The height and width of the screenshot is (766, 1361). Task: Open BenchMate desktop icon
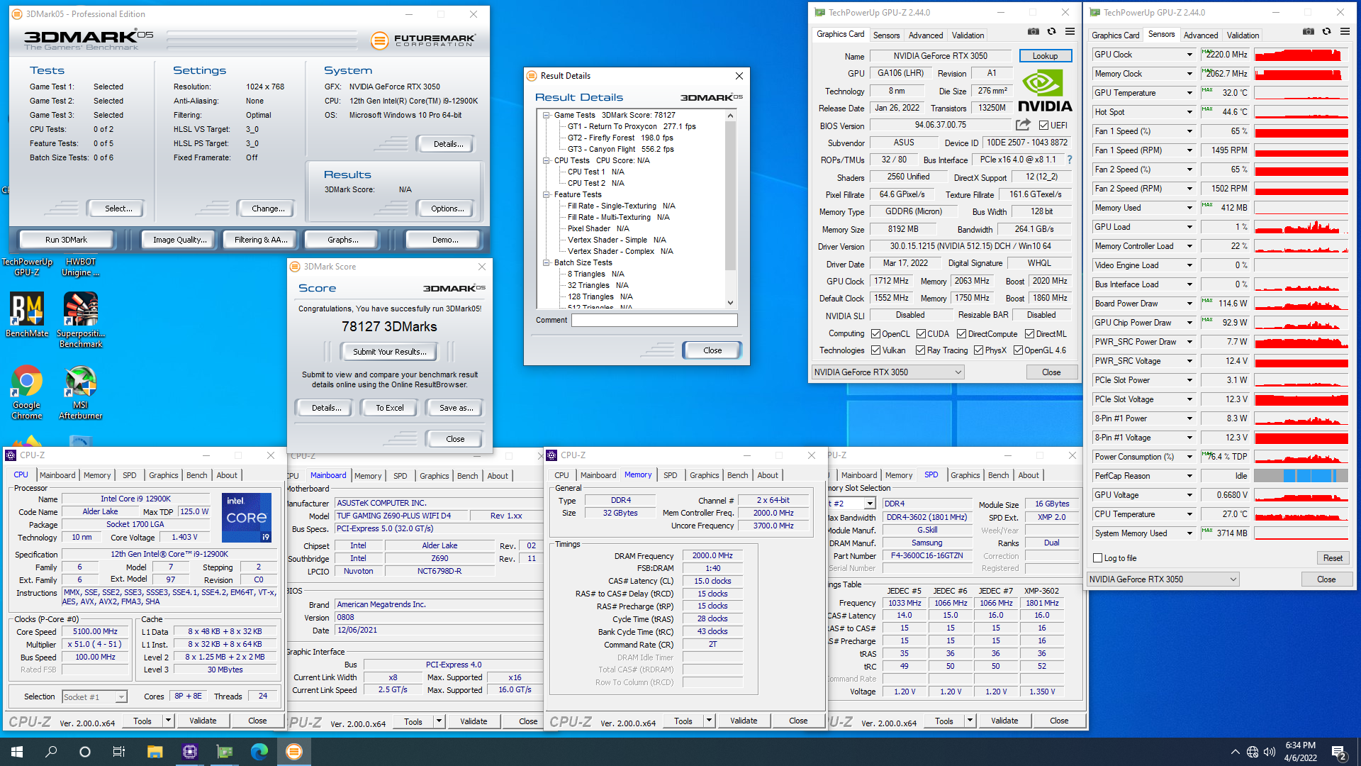coord(27,315)
